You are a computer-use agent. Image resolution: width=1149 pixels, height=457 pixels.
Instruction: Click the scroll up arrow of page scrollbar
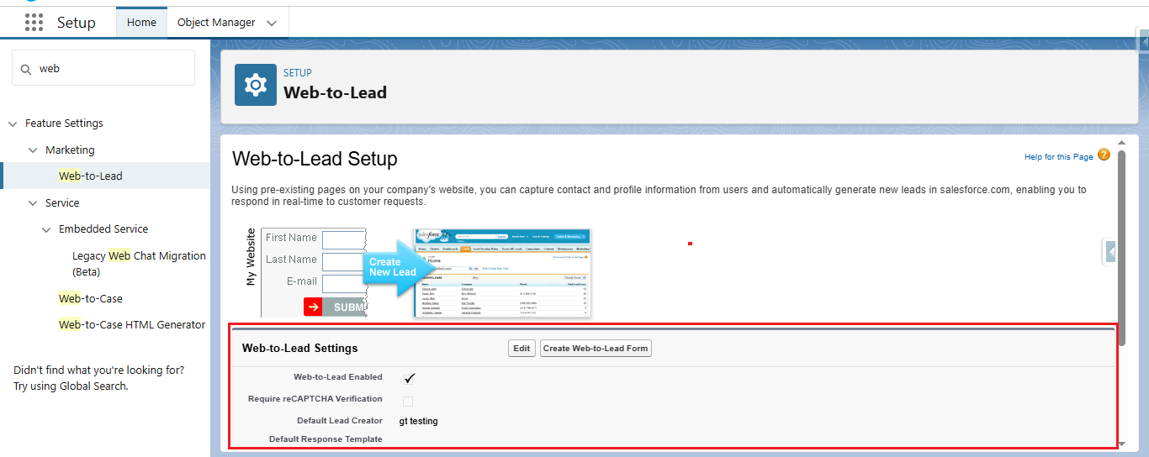(x=1121, y=143)
